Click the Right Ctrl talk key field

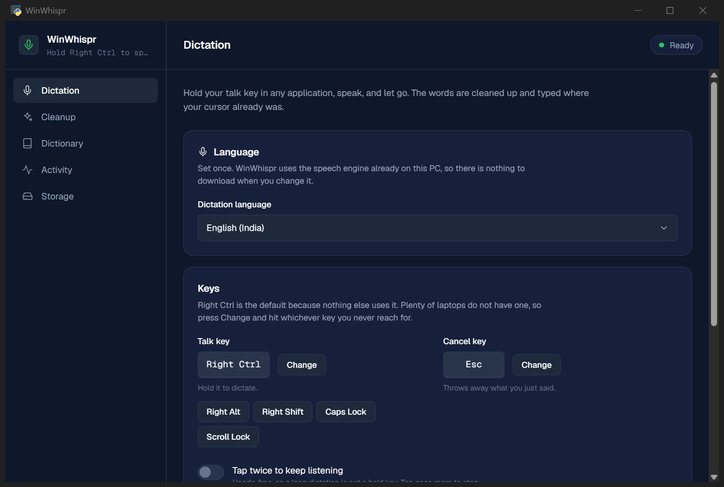point(233,365)
